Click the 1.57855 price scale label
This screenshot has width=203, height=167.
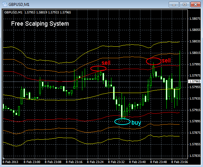coord(195,144)
